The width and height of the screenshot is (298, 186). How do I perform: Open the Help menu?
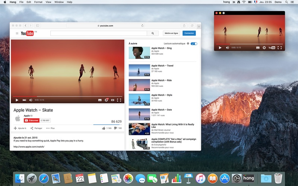[70, 2]
